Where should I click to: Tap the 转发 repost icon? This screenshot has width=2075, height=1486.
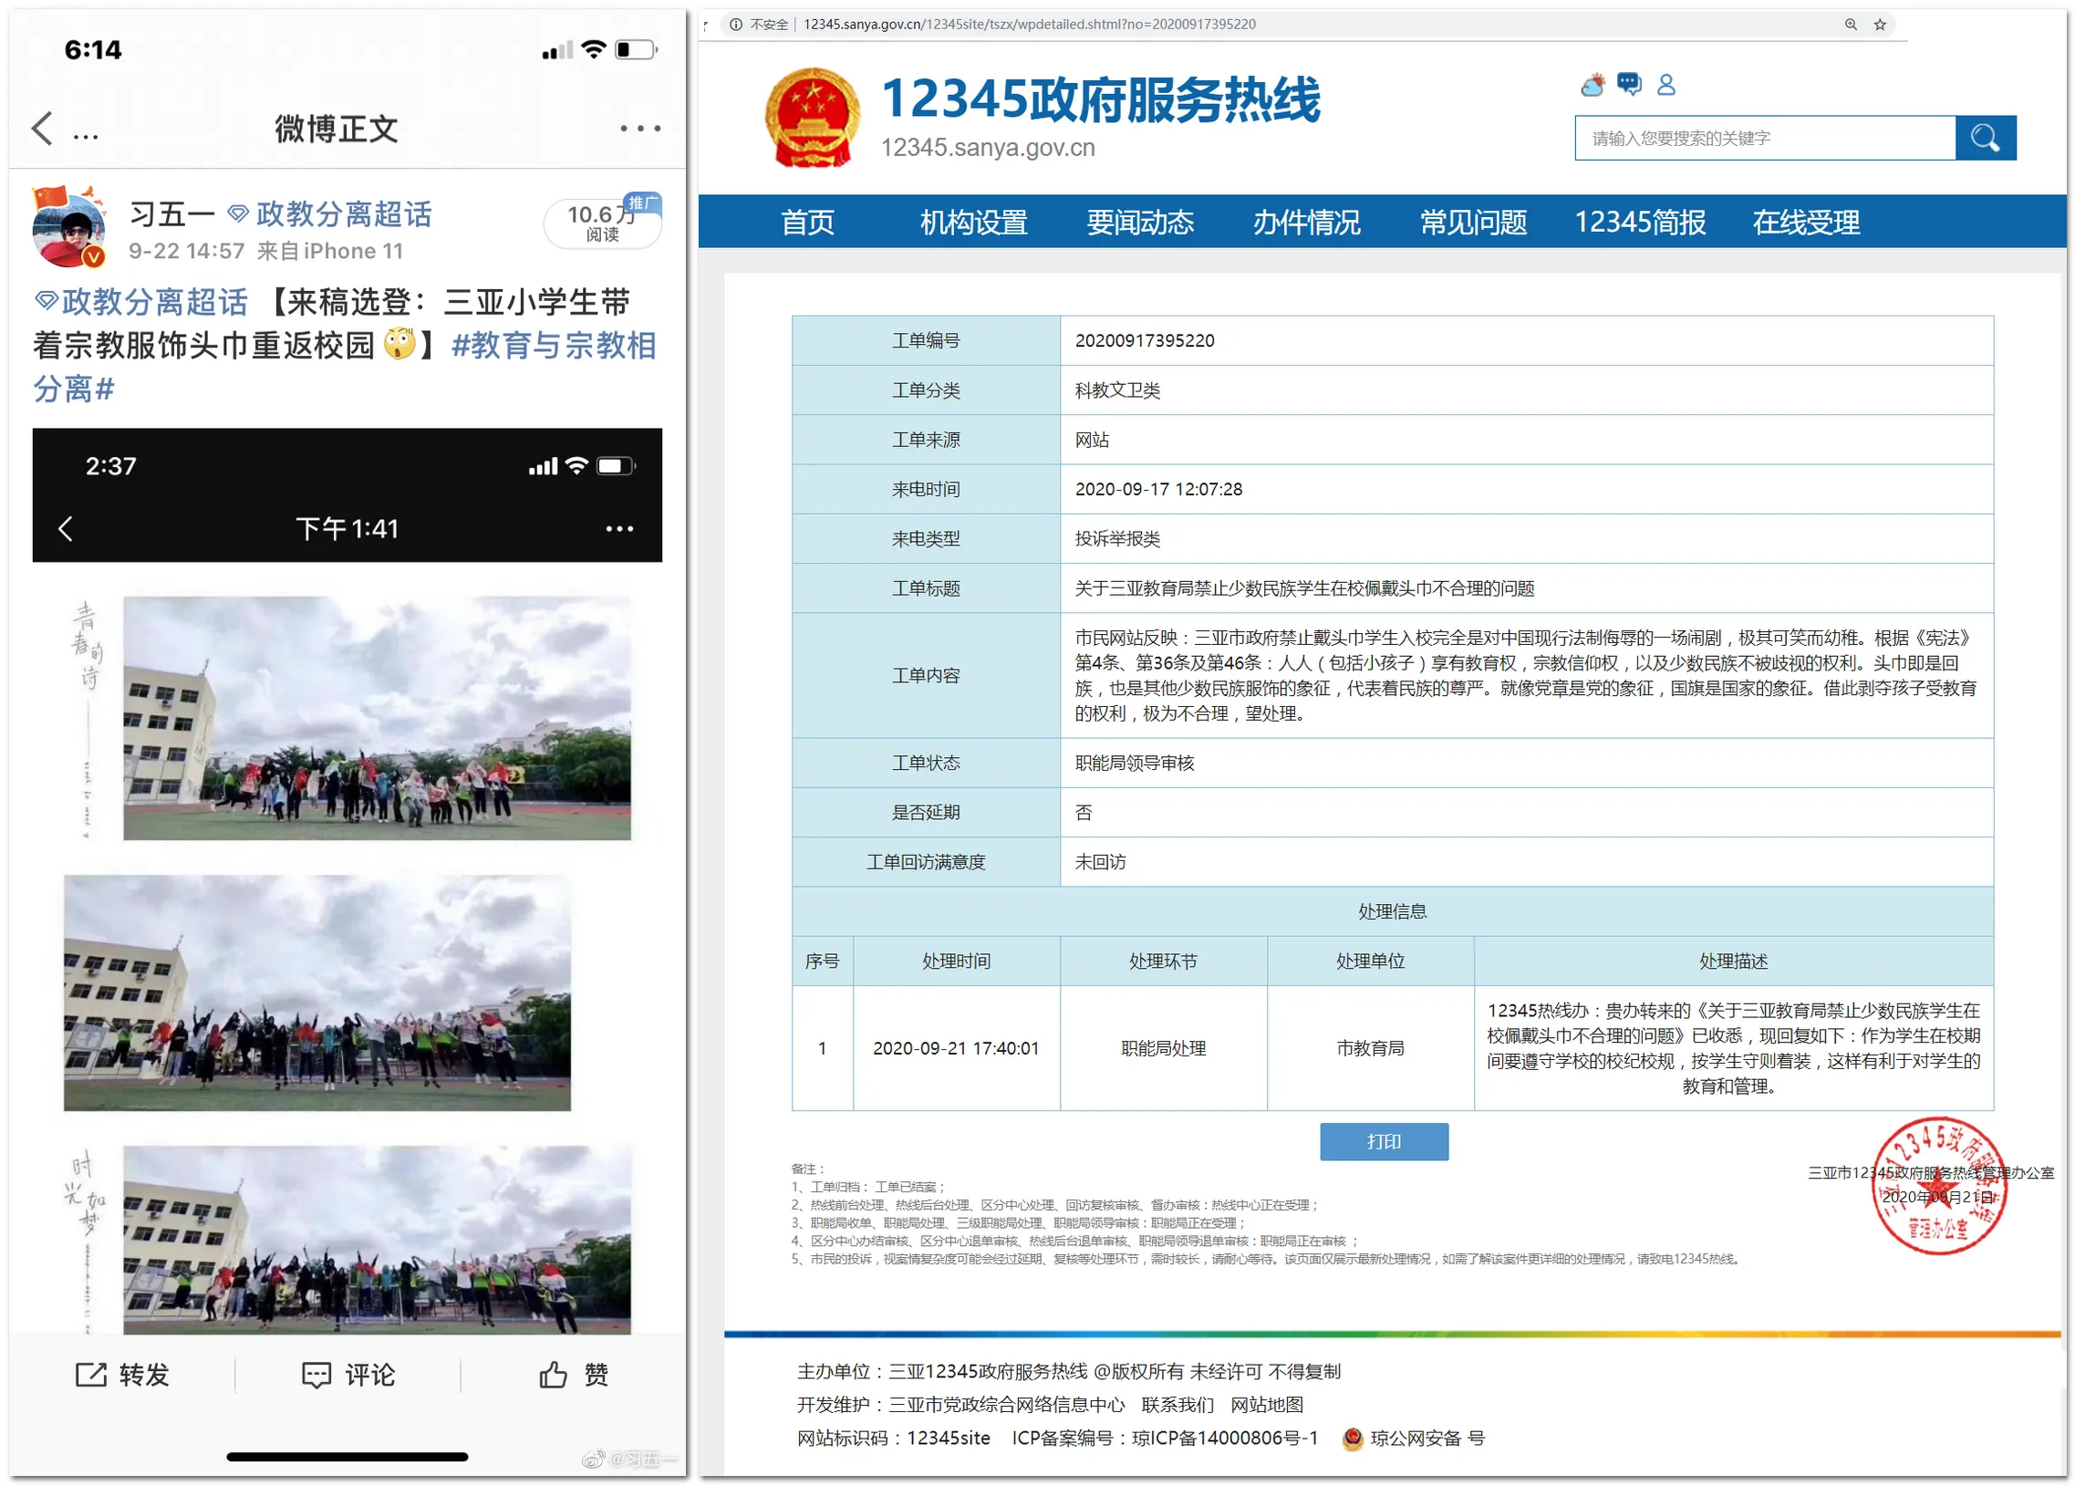click(90, 1376)
